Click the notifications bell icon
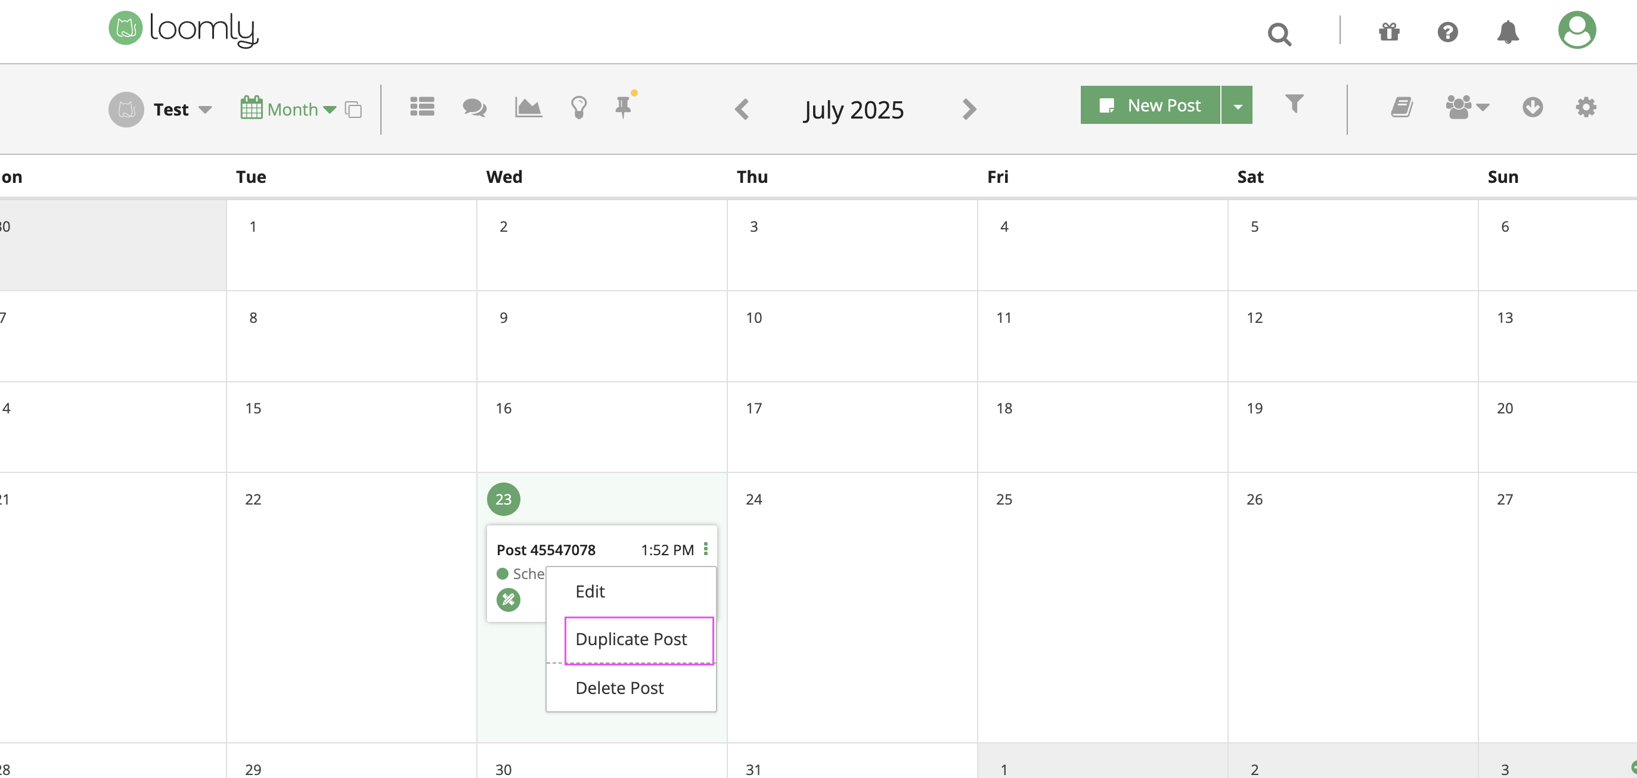 coord(1508,32)
